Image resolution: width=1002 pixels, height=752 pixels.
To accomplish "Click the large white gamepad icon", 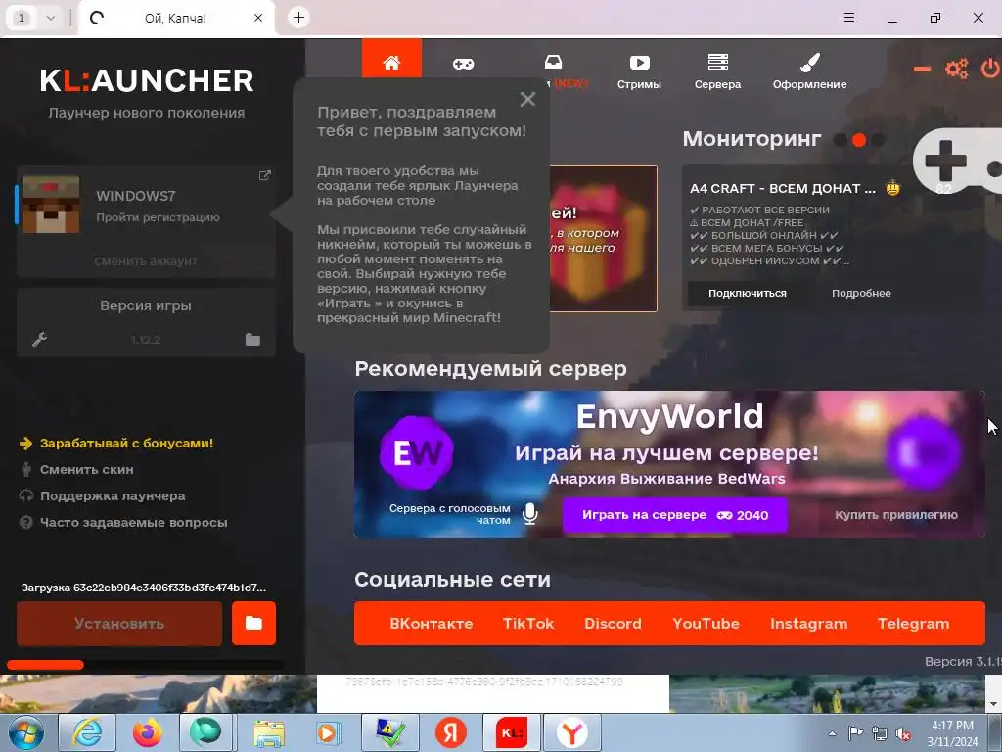I will click(957, 160).
